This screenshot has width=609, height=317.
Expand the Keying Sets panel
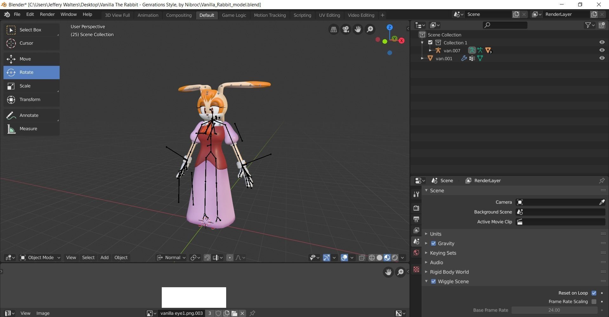pos(443,253)
